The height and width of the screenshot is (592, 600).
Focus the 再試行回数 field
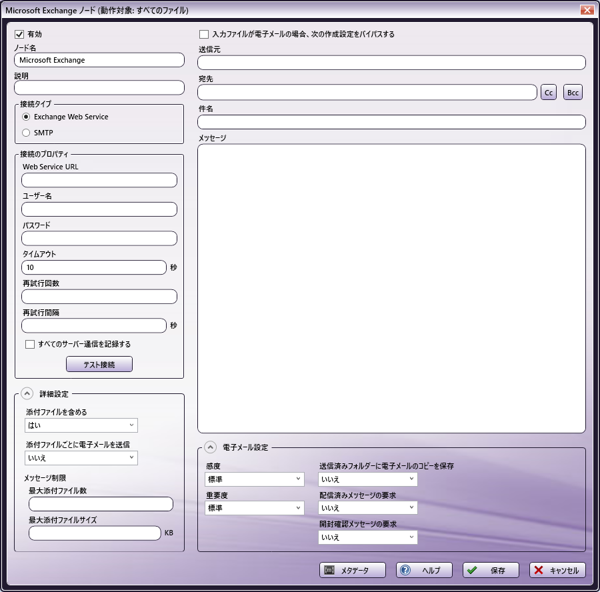click(99, 297)
